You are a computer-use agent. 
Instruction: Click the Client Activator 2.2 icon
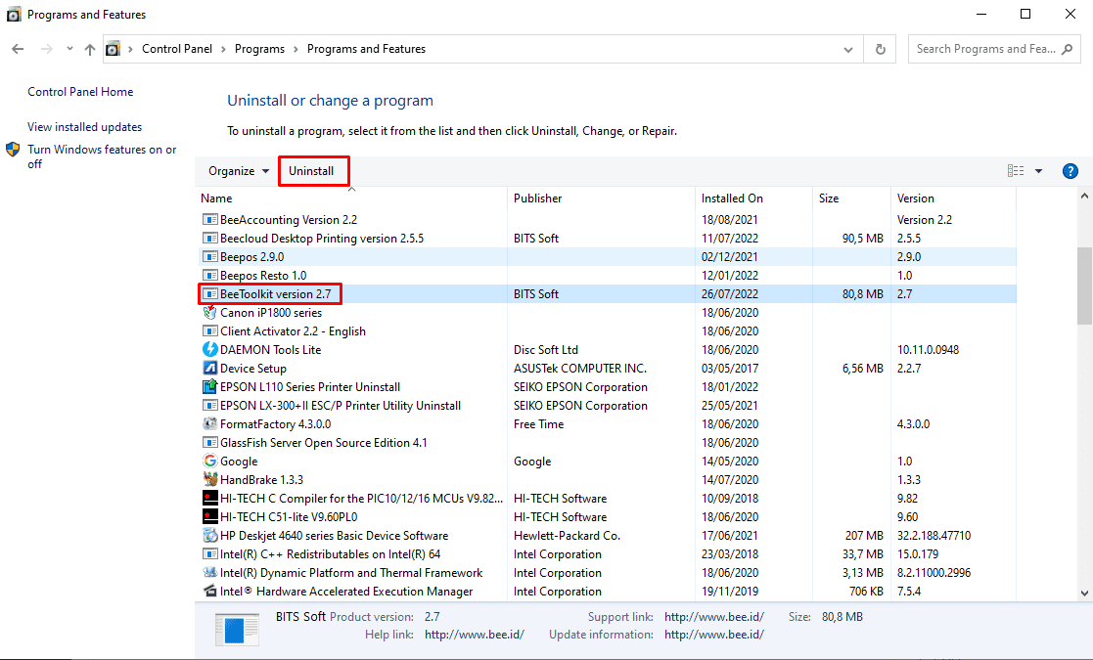[209, 330]
